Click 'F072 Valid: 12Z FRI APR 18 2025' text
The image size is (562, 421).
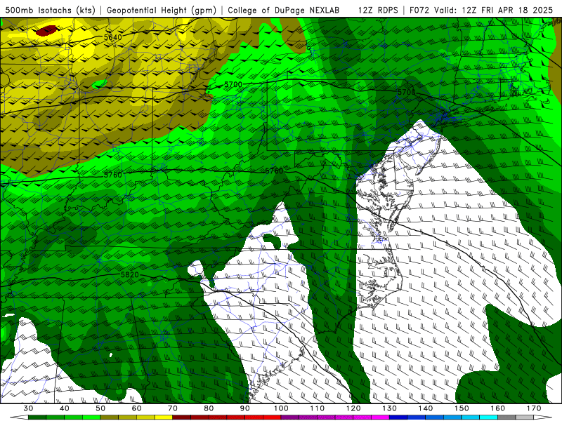[481, 10]
